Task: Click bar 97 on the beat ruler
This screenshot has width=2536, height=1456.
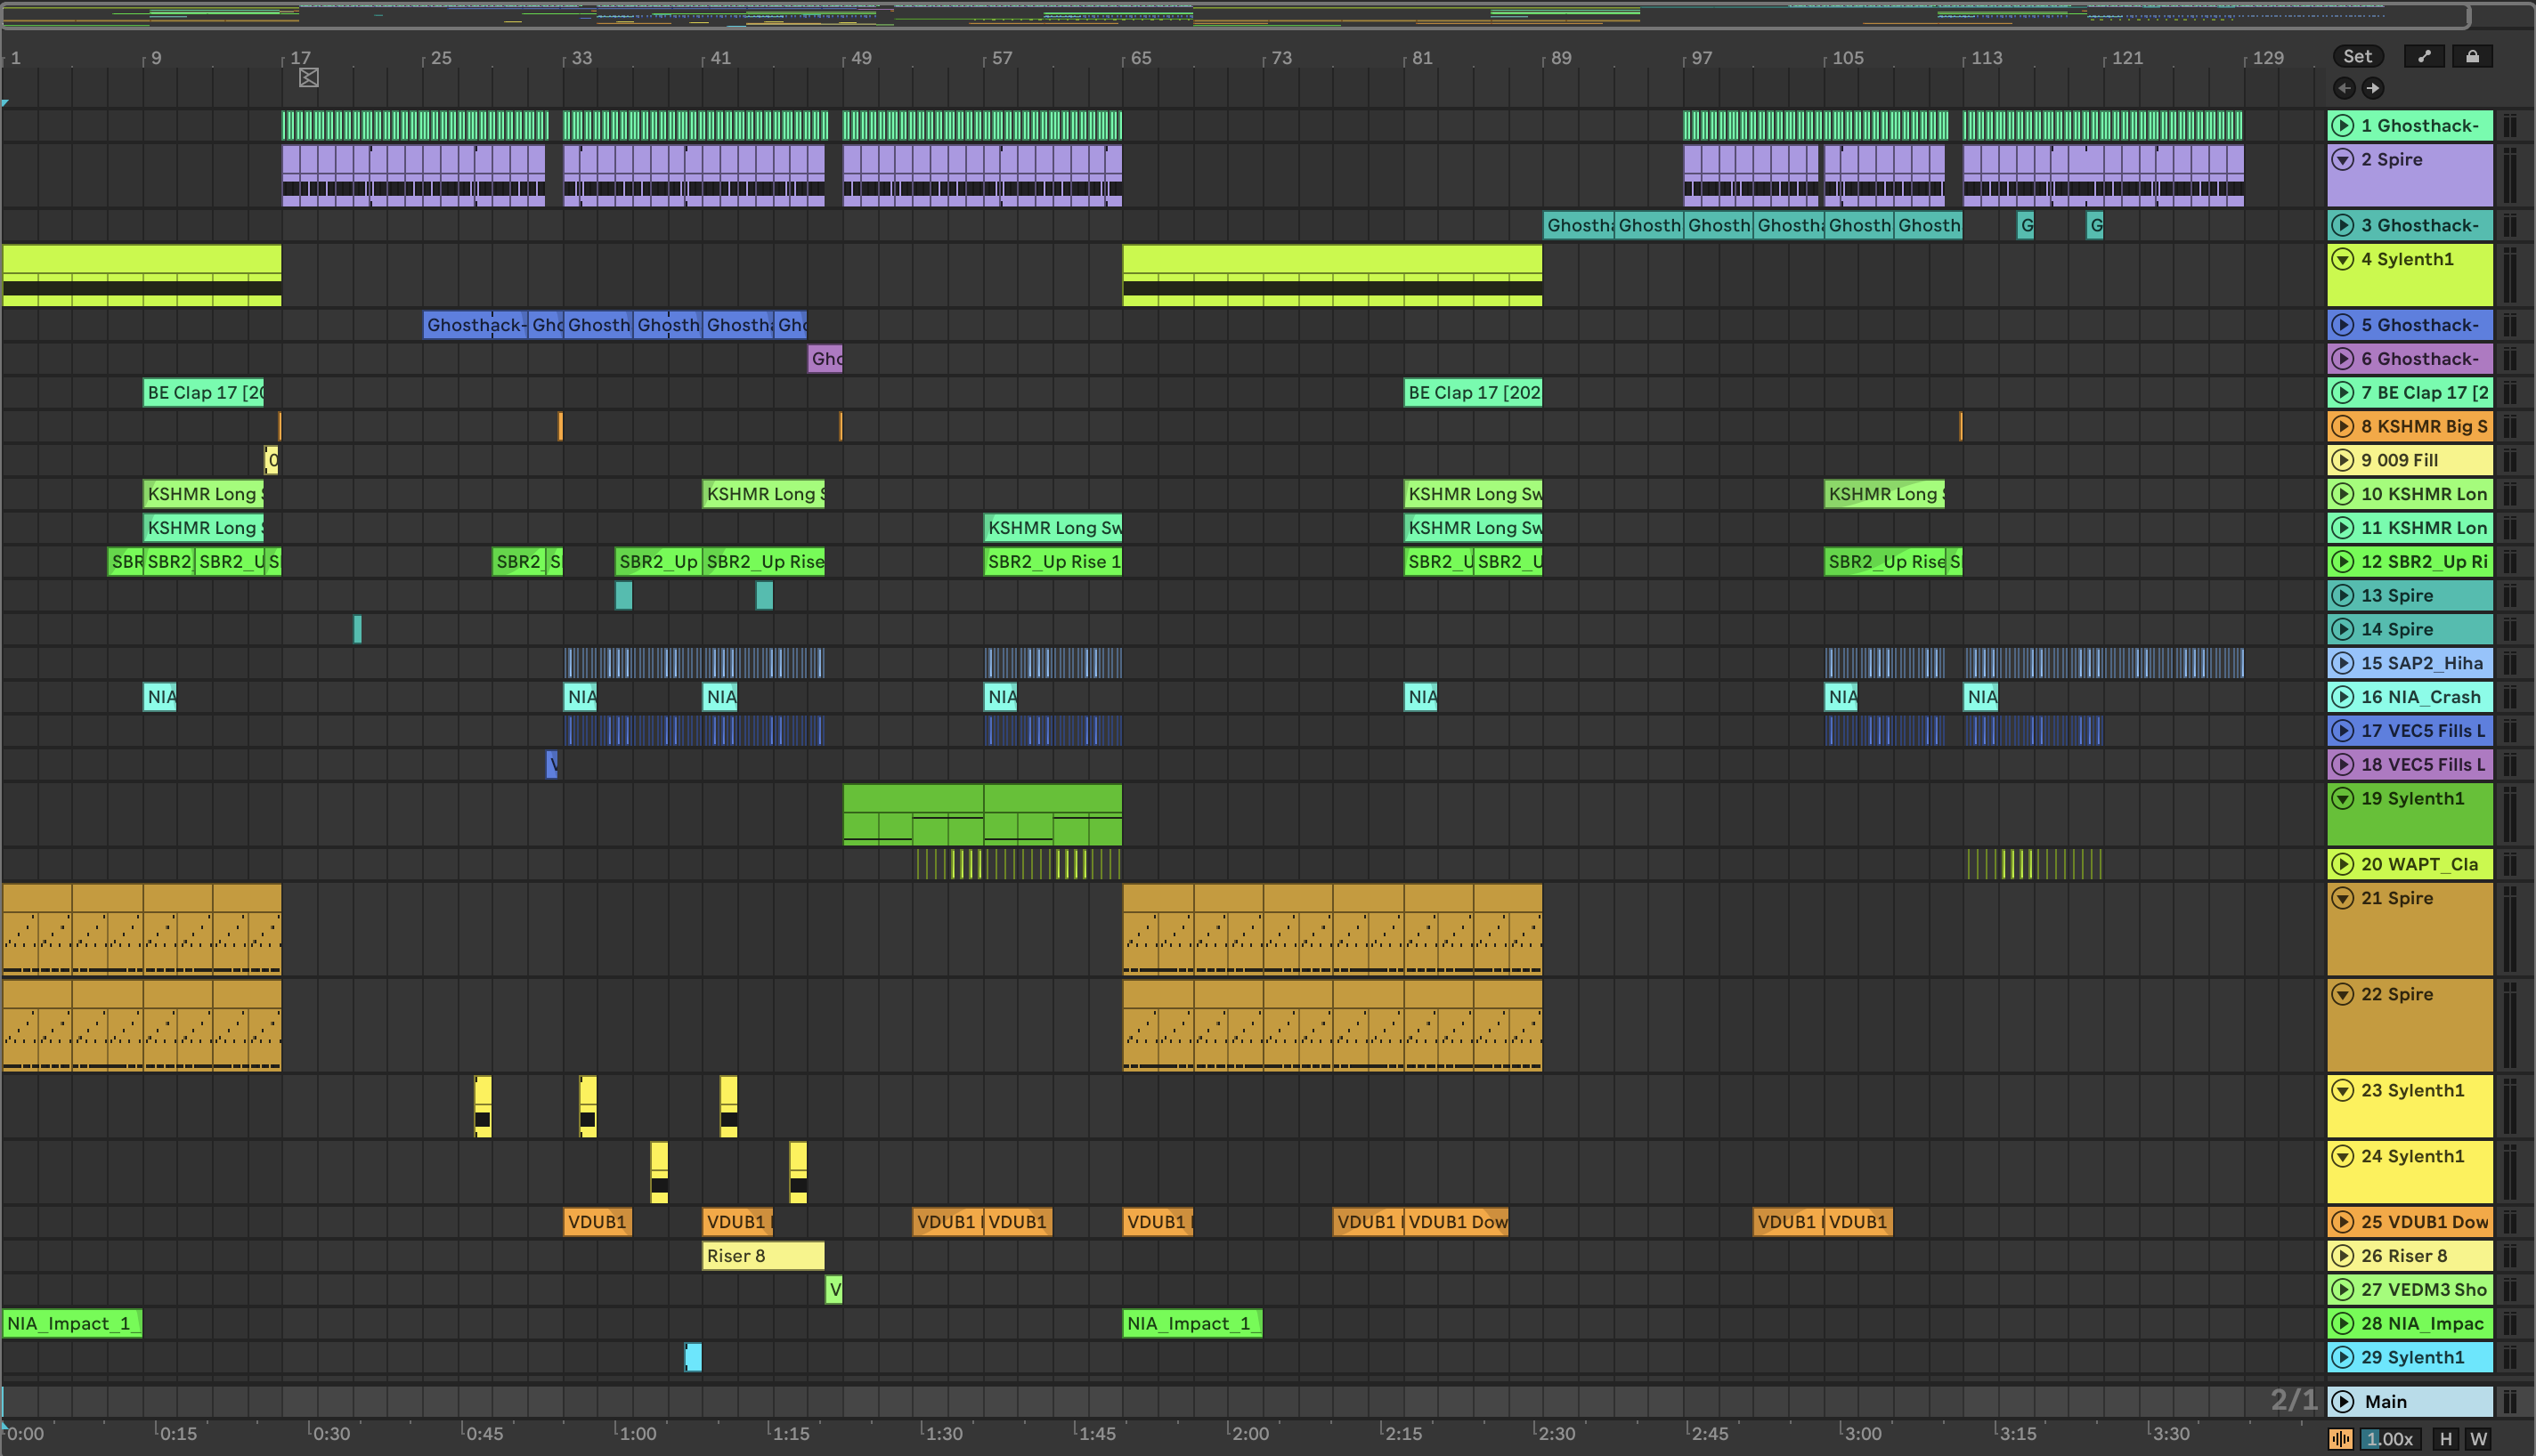Action: tap(1701, 58)
